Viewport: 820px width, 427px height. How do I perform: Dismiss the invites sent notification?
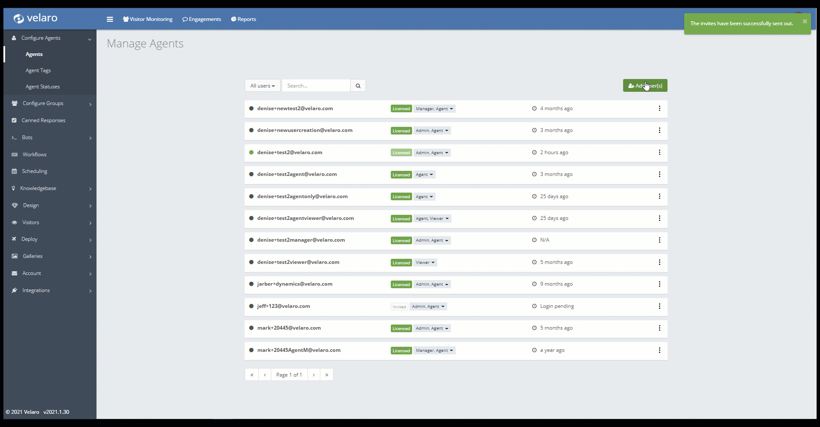click(805, 21)
